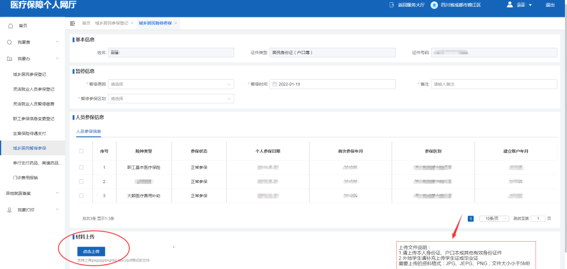Click the 点击上传 upload button

(91, 251)
